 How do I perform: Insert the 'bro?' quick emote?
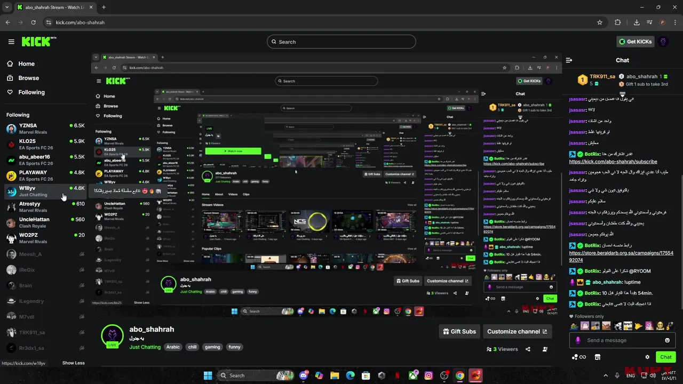(x=628, y=325)
